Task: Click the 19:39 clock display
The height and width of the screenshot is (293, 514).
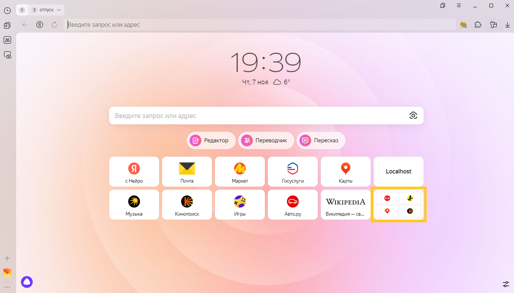Action: click(x=266, y=62)
